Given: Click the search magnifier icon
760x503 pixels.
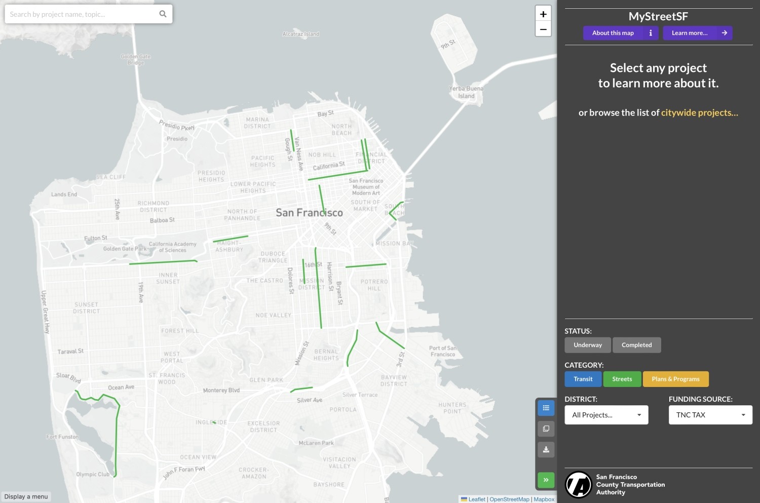Looking at the screenshot, I should [x=163, y=14].
